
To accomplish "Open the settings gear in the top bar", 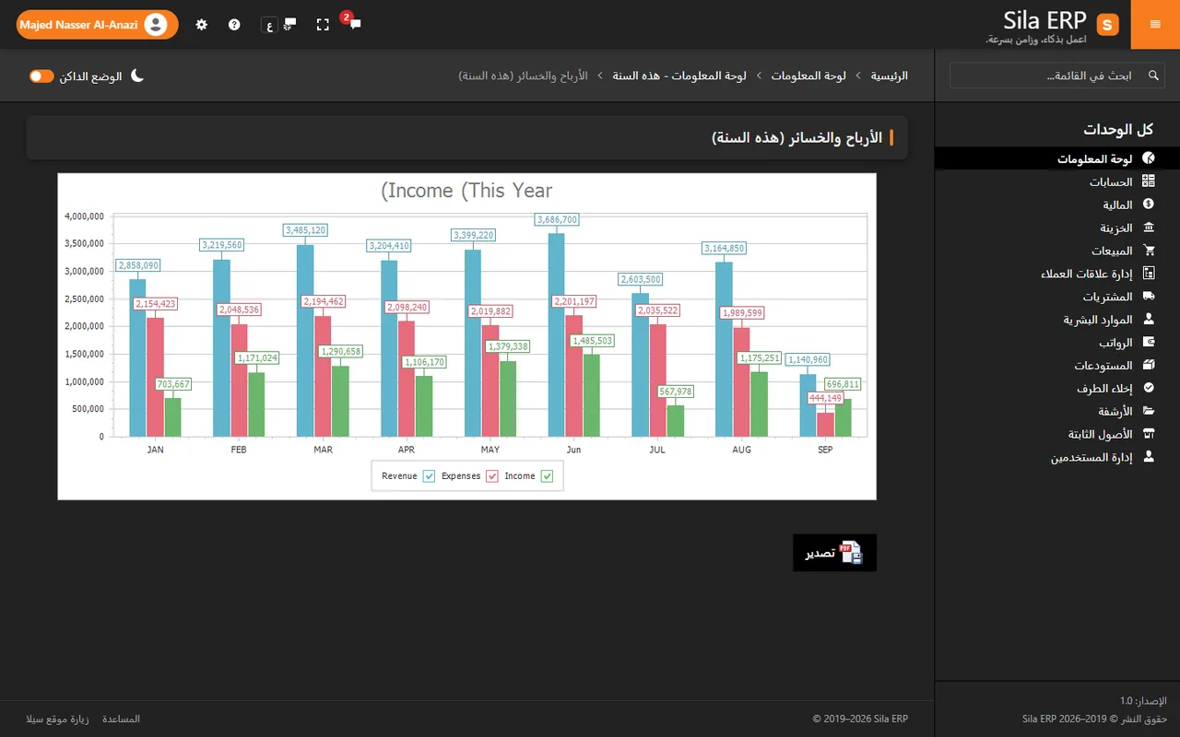I will click(202, 25).
